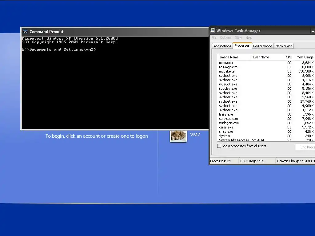Select the svchost.exe row using 4,312 K
The image size is (315, 236).
pyautogui.click(x=266, y=110)
